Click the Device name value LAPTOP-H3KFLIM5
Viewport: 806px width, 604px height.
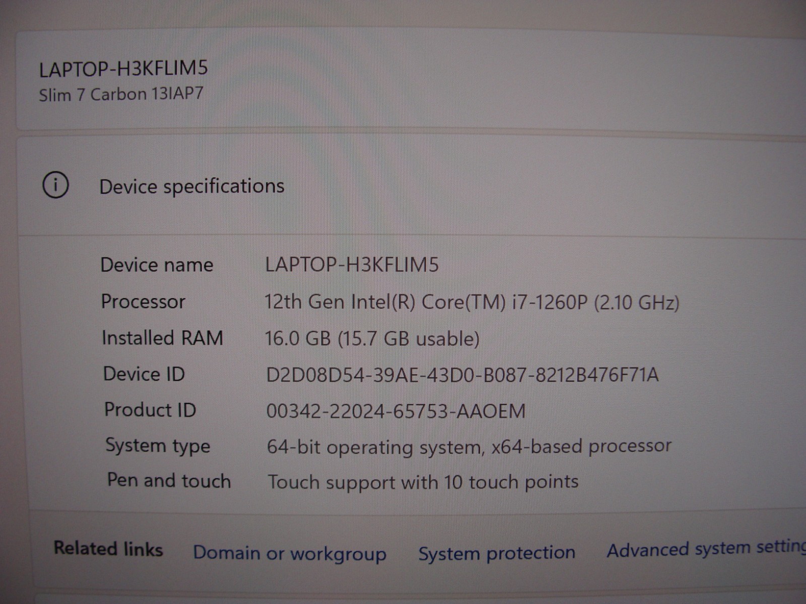352,265
